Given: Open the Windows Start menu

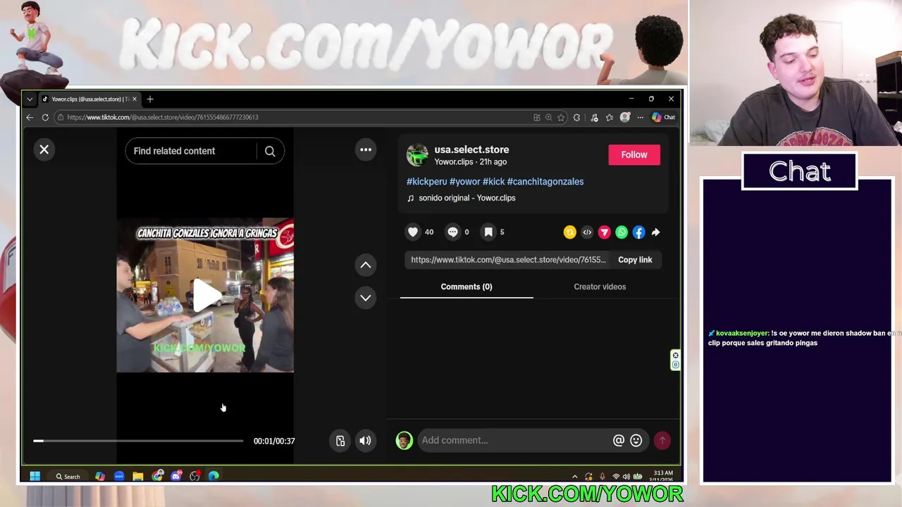Looking at the screenshot, I should click(35, 477).
